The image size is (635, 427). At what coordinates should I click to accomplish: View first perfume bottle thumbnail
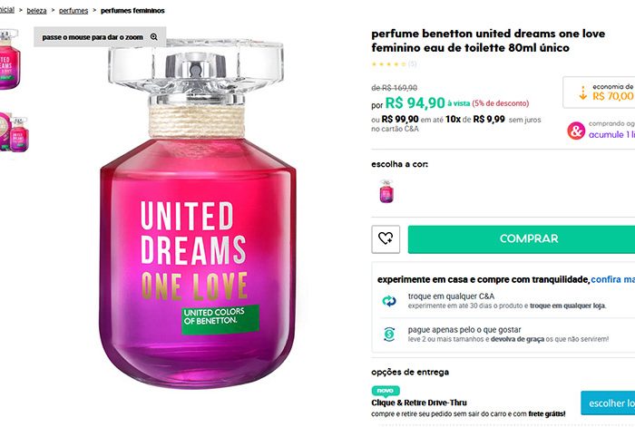(x=10, y=59)
